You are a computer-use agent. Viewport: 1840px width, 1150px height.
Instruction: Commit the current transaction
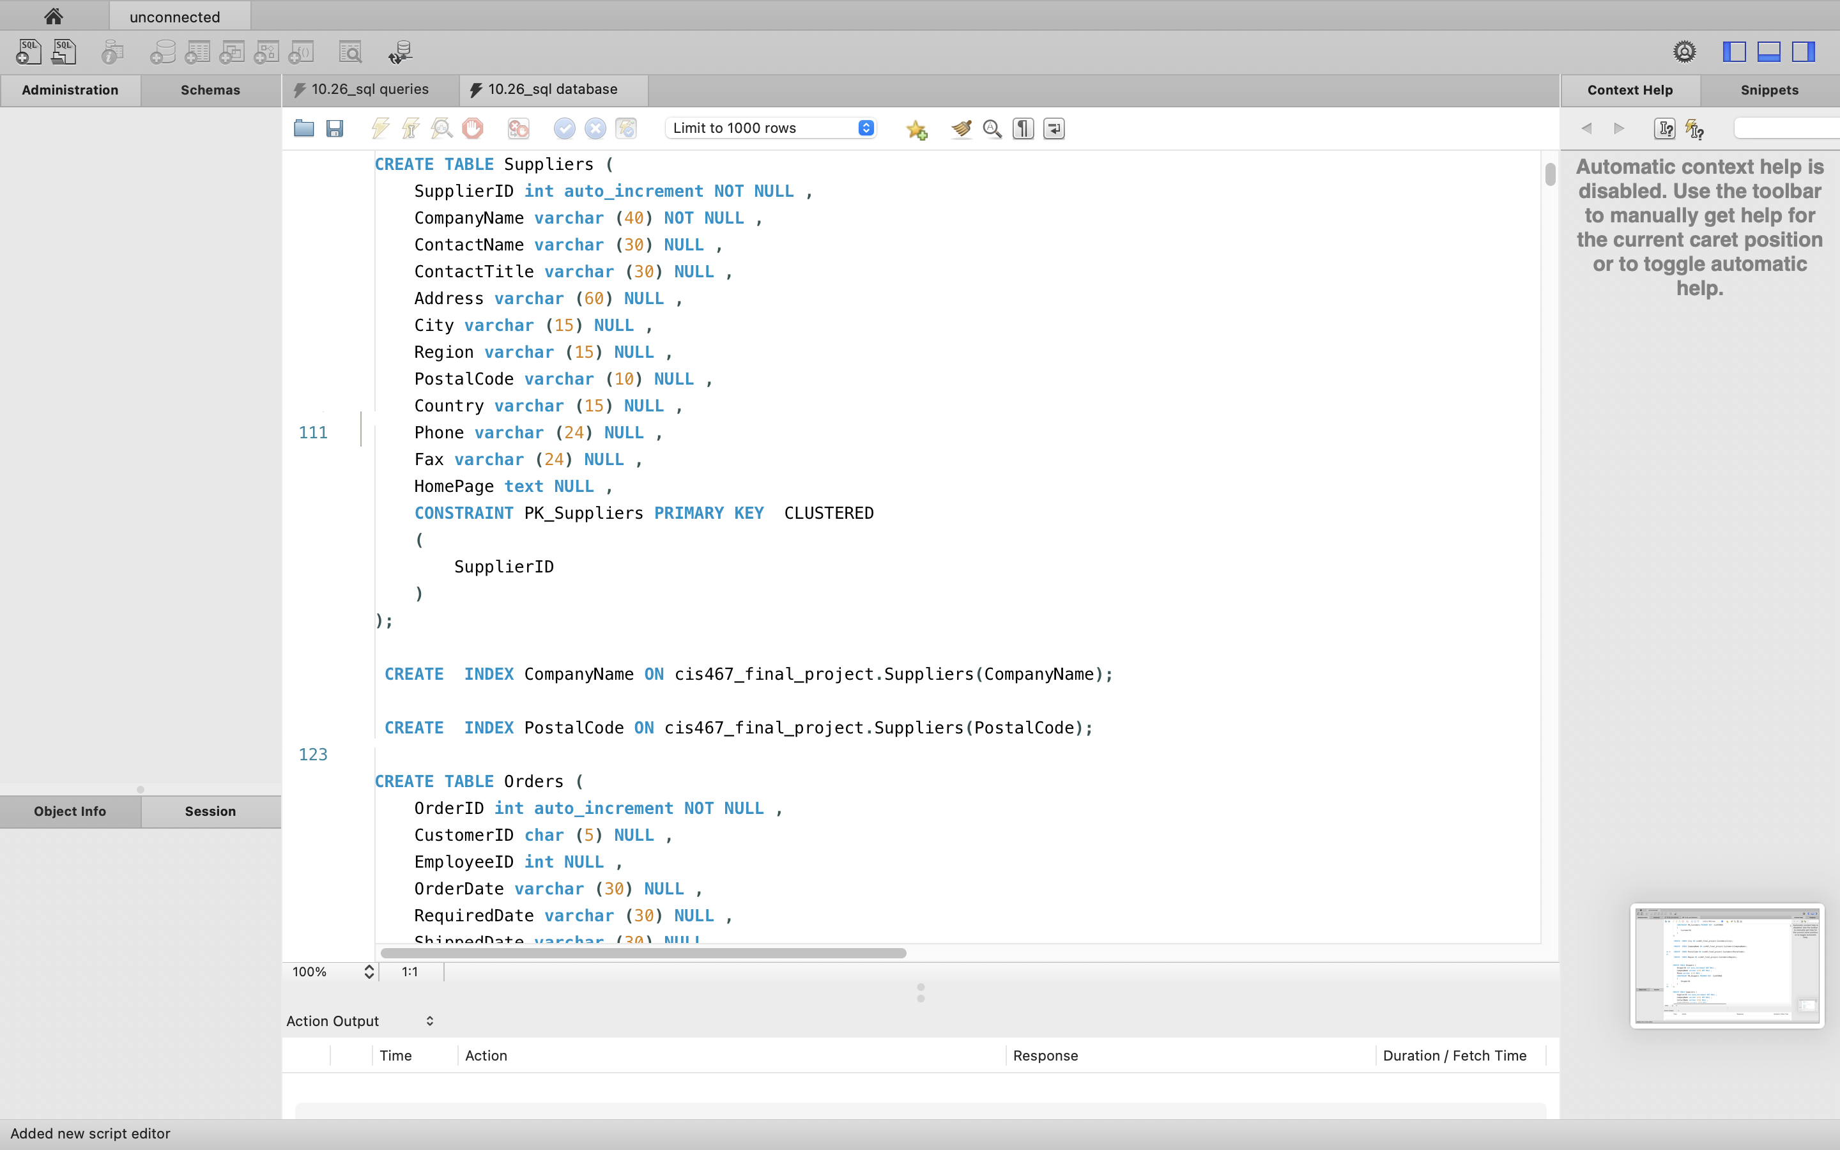(x=563, y=128)
